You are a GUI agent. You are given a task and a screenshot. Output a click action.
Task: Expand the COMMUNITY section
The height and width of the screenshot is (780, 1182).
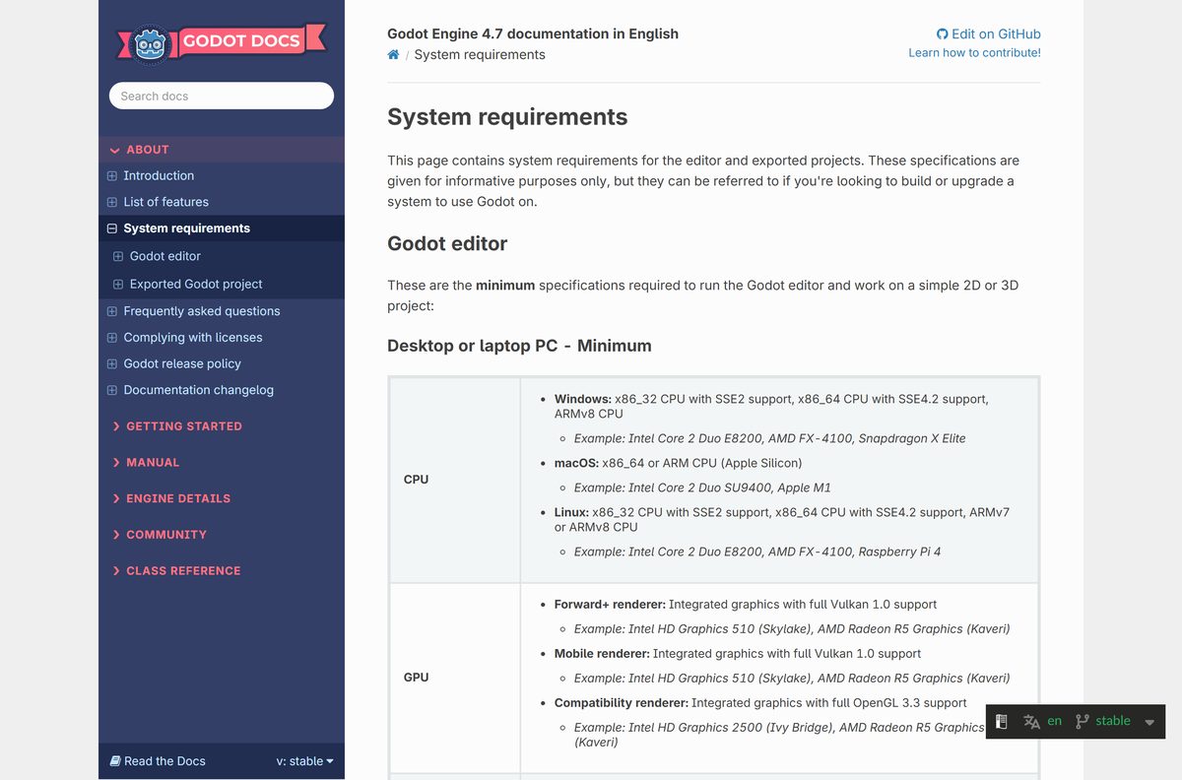click(160, 535)
